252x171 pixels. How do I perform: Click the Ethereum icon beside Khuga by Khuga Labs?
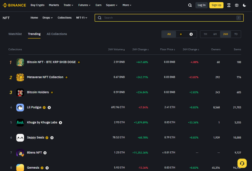point(60,123)
